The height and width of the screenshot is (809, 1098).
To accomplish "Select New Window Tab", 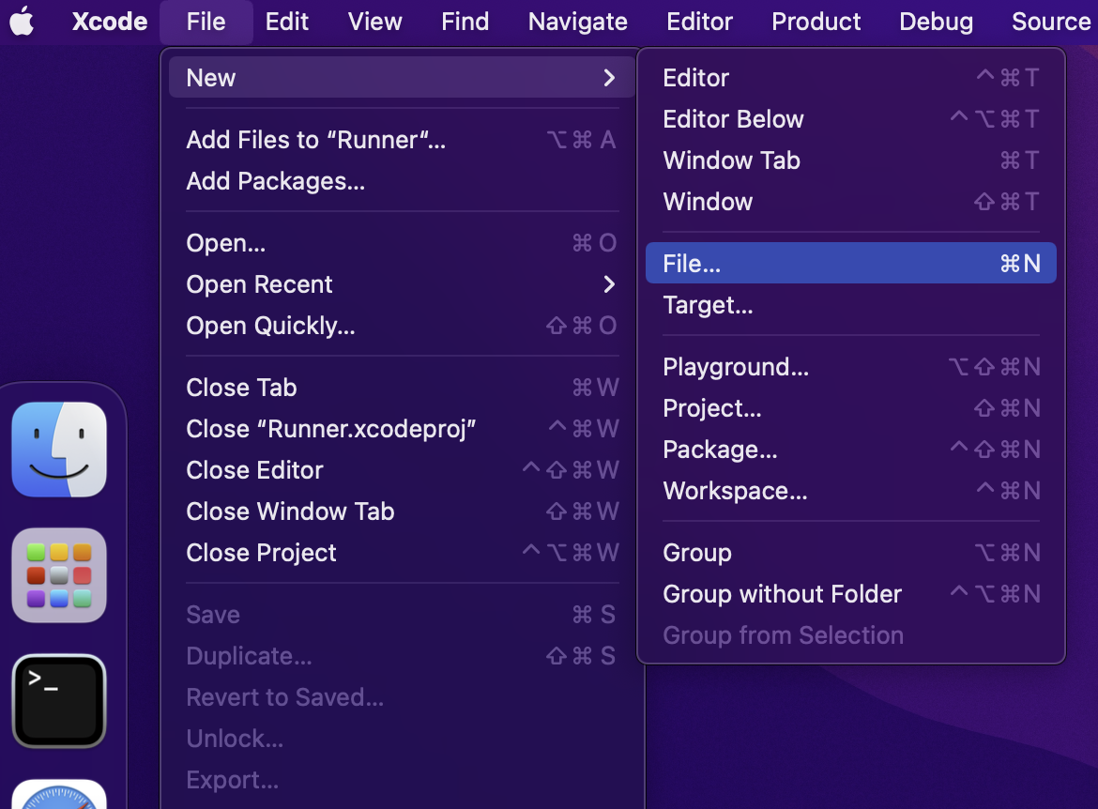I will click(x=851, y=160).
